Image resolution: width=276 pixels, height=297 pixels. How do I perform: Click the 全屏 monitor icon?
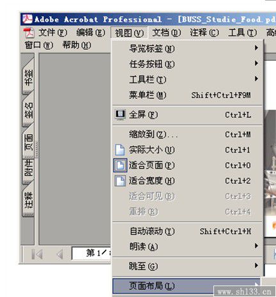coord(120,115)
